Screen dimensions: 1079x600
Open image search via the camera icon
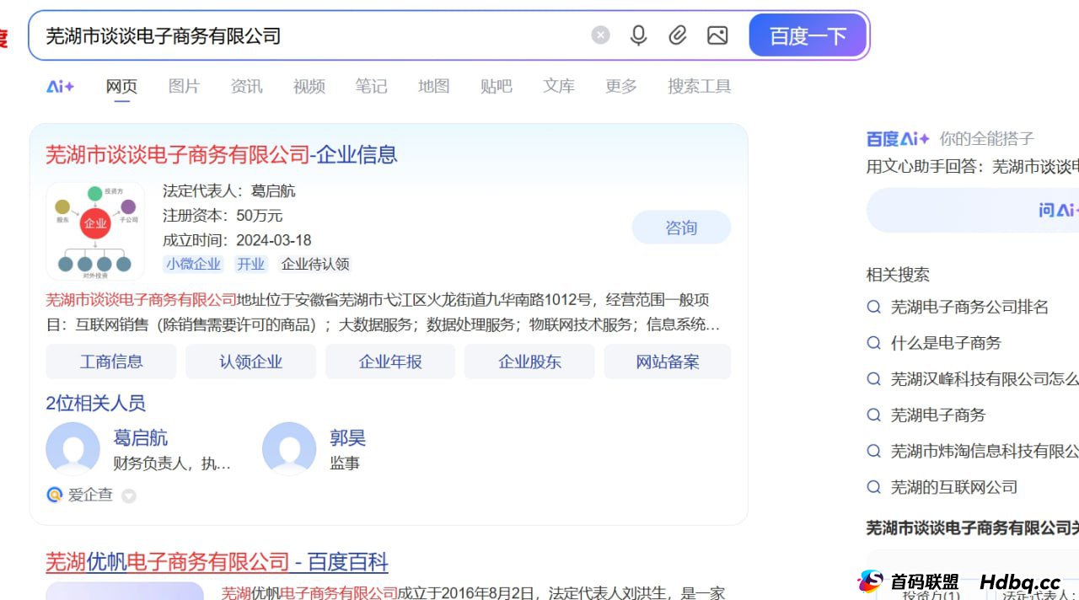717,35
